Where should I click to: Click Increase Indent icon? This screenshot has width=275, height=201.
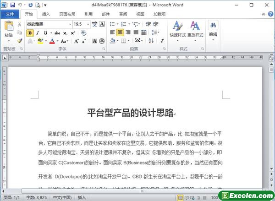[156, 24]
